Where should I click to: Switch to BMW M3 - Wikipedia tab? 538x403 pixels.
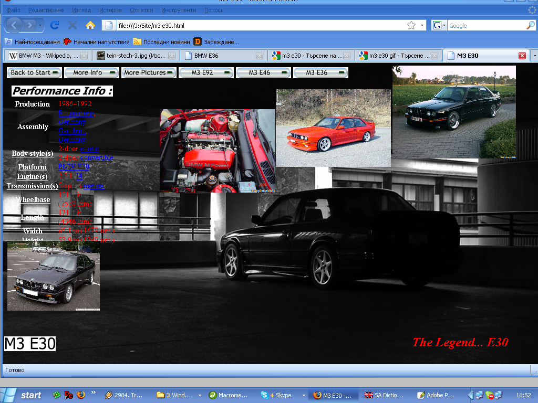tap(48, 56)
